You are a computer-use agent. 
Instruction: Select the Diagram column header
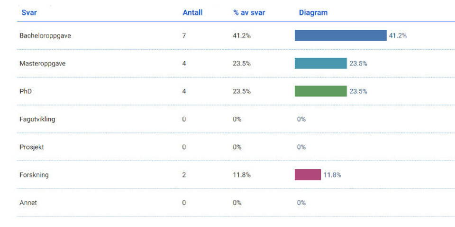[x=313, y=13]
